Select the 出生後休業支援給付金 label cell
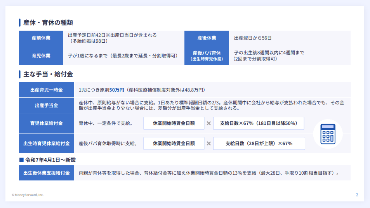Image resolution: width=370 pixels, height=208 pixels. tap(46, 173)
